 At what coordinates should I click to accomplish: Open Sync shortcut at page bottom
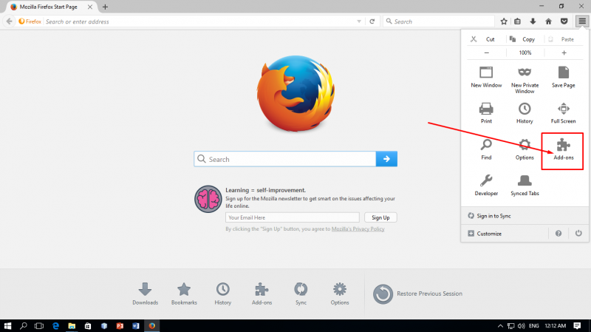pyautogui.click(x=301, y=294)
